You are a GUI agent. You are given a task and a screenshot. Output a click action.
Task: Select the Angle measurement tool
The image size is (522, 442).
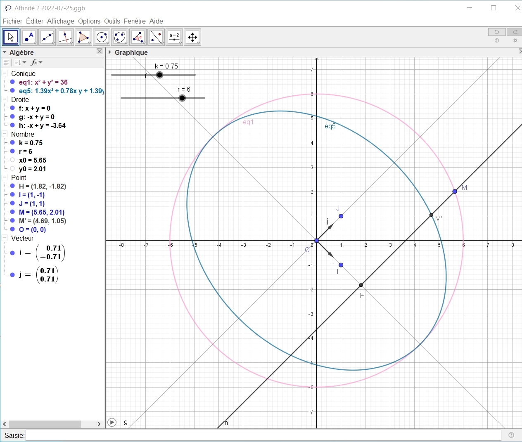(138, 37)
